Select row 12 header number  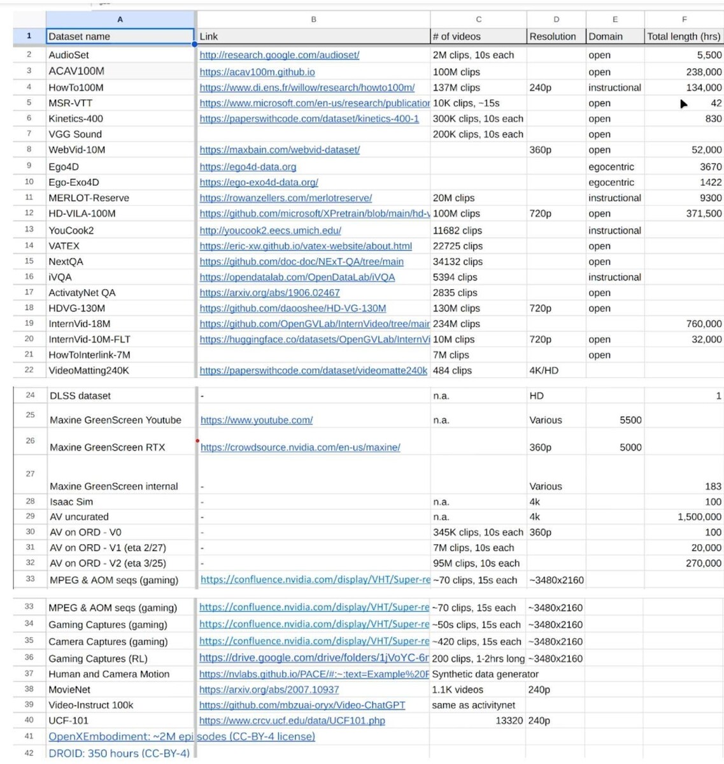pyautogui.click(x=29, y=213)
